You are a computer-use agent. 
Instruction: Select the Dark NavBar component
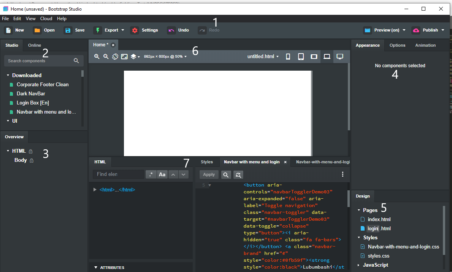point(31,94)
